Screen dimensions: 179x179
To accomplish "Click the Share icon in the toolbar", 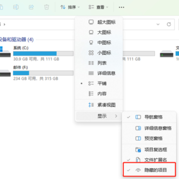I will coord(31,7).
